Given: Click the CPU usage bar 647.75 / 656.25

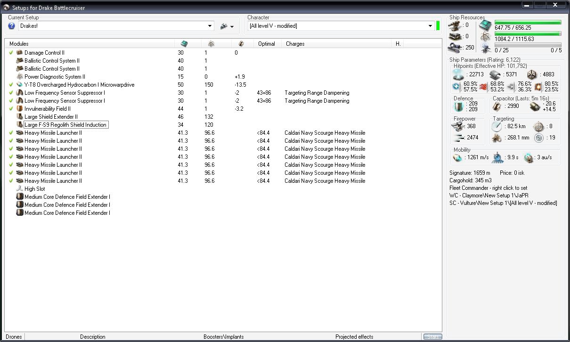Looking at the screenshot, I should (x=528, y=22).
